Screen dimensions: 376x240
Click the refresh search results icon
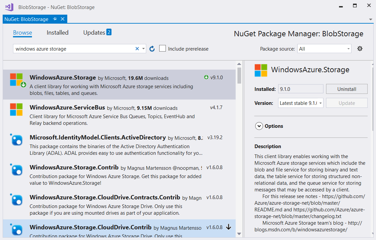[152, 48]
